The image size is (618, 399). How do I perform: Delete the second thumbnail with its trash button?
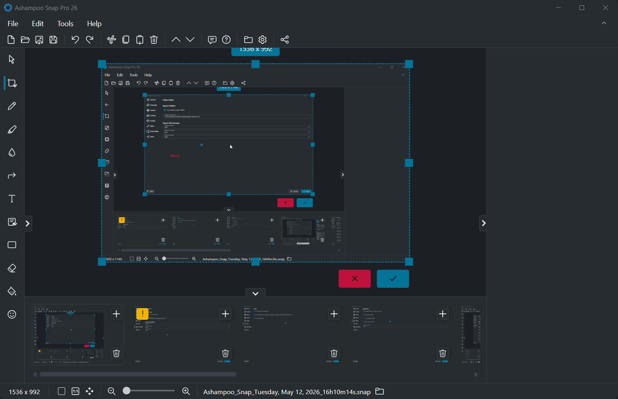[x=225, y=353]
